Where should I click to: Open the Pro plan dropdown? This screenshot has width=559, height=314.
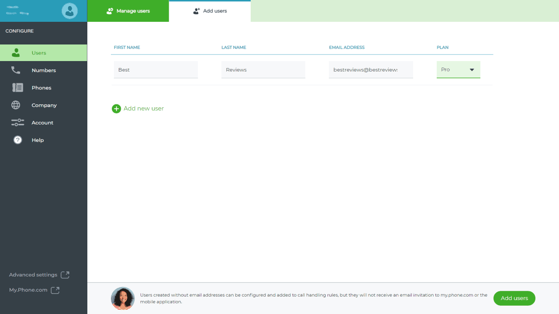458,70
